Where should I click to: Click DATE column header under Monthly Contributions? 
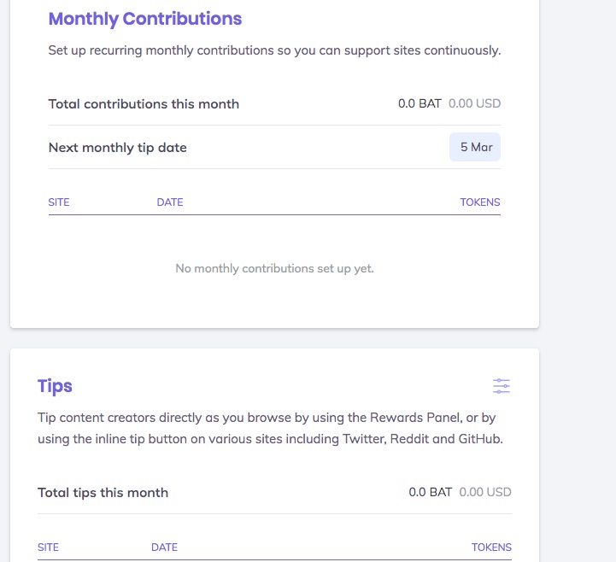(x=170, y=202)
